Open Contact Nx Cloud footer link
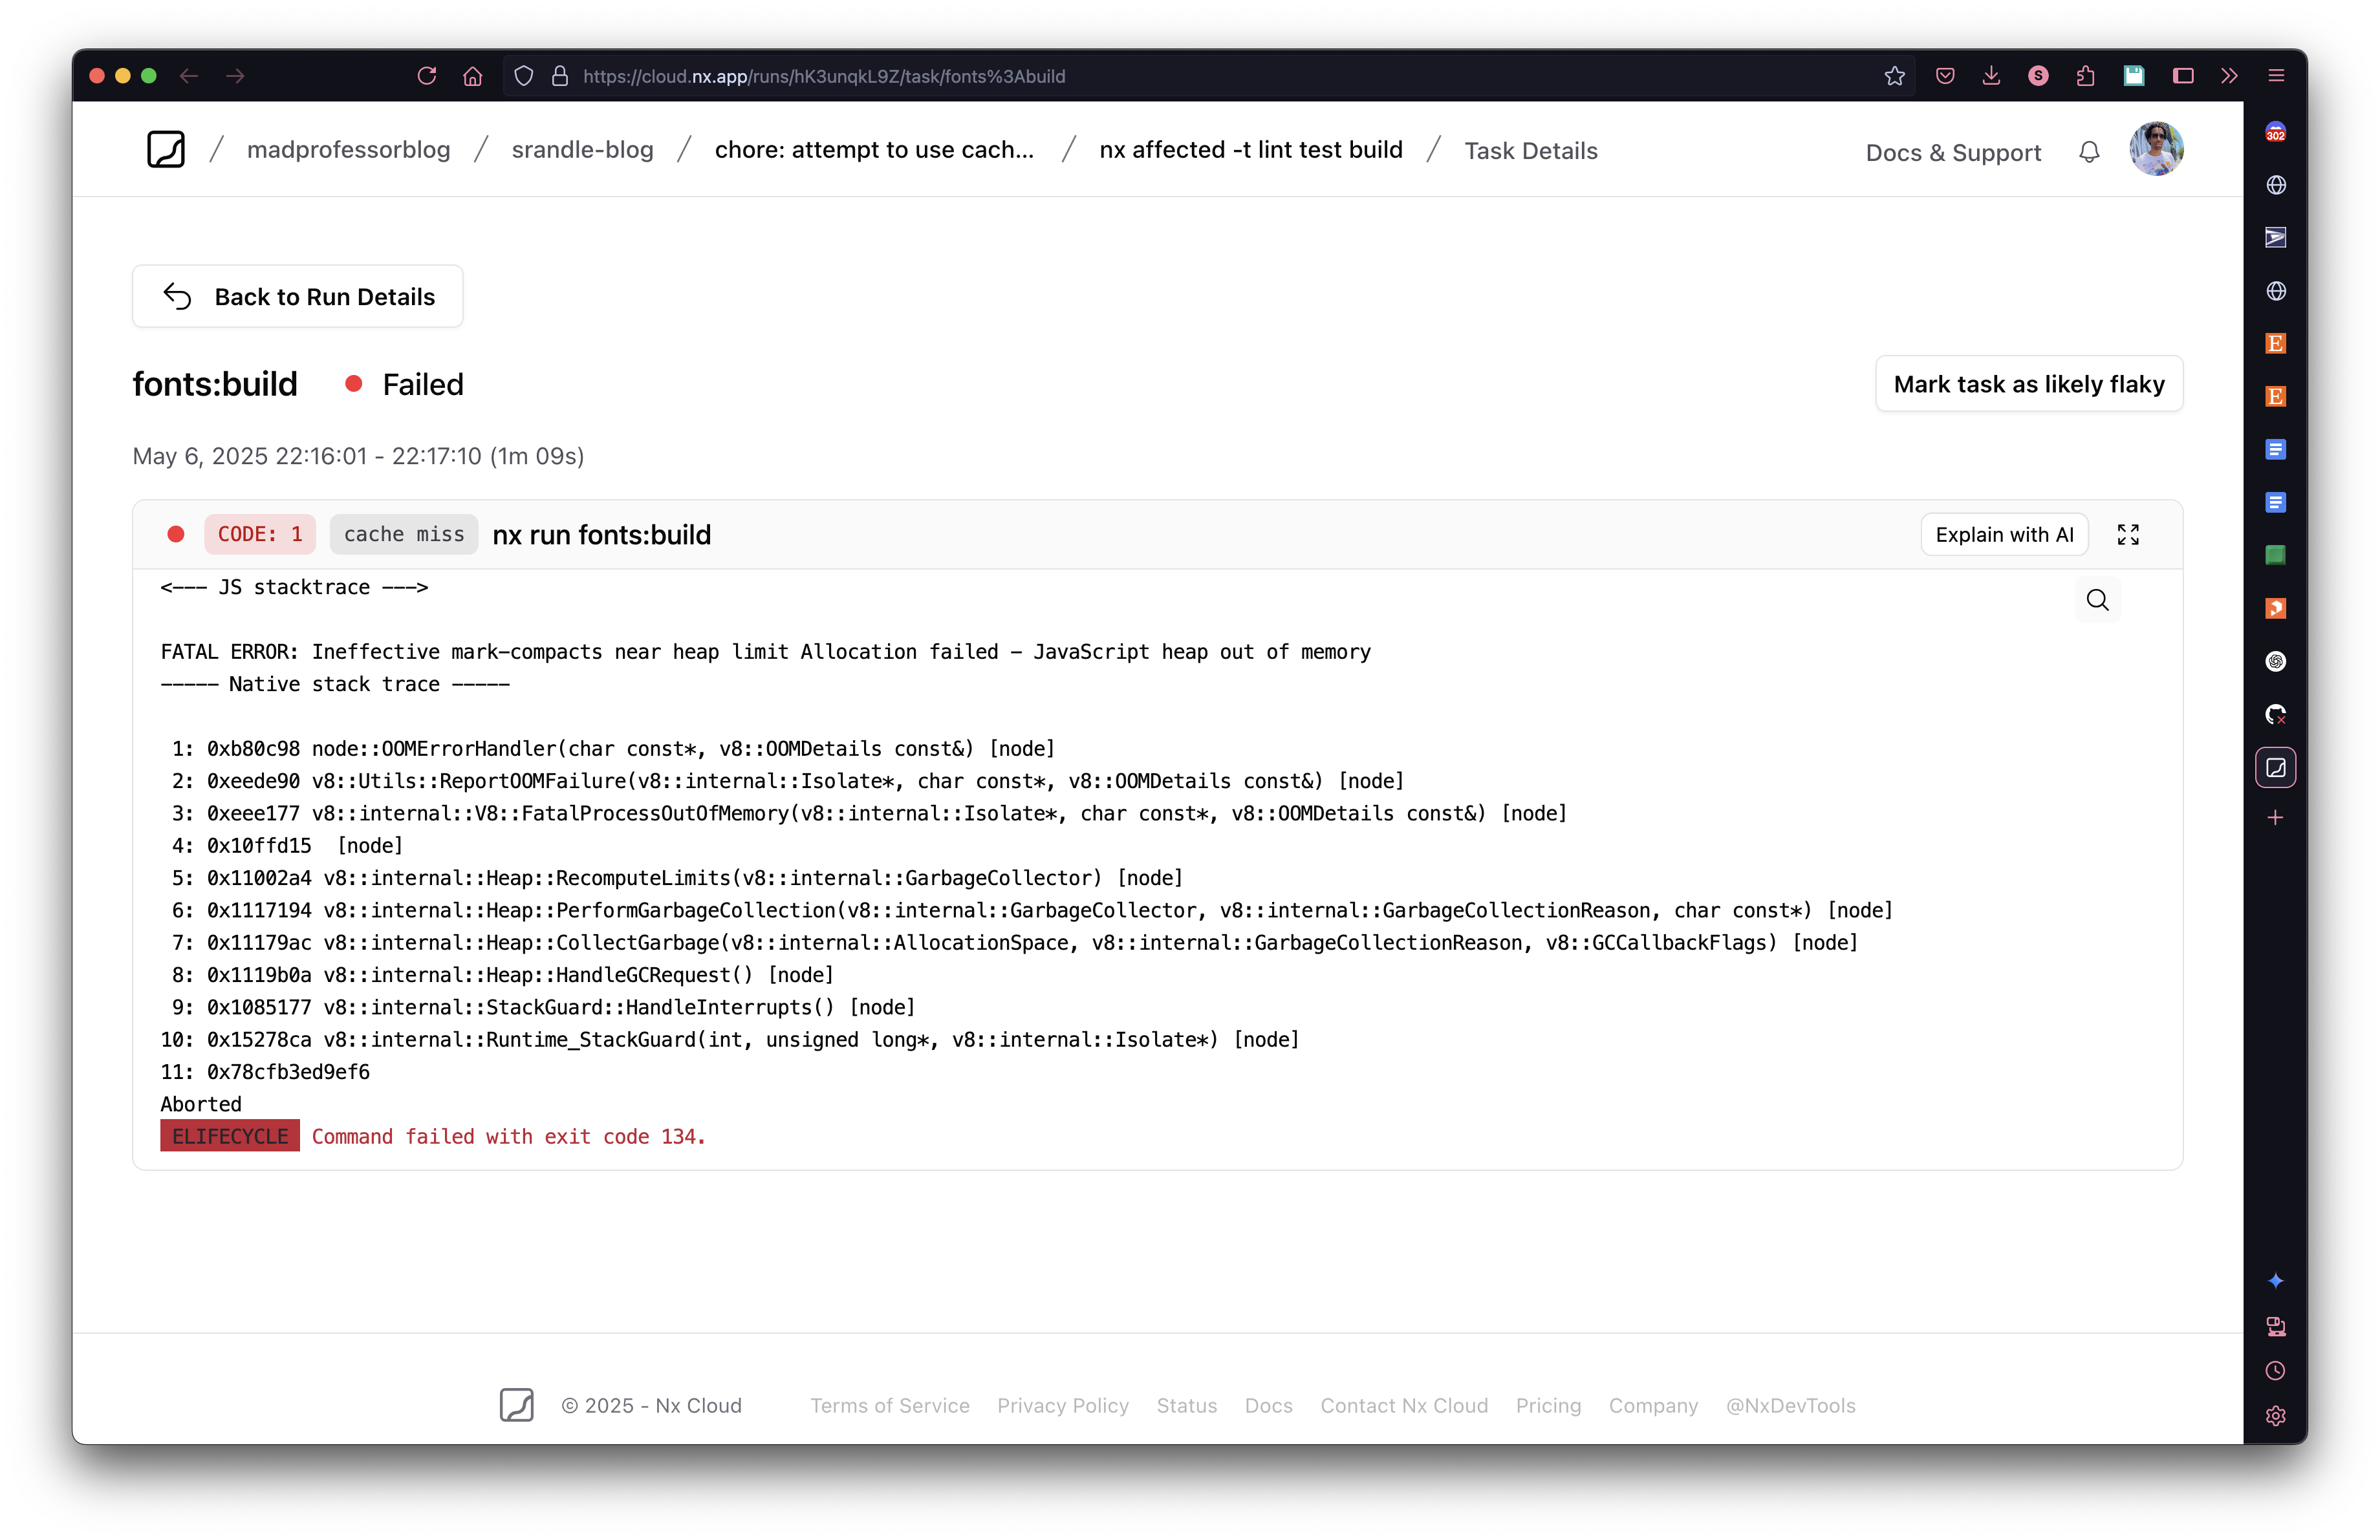 (1404, 1405)
